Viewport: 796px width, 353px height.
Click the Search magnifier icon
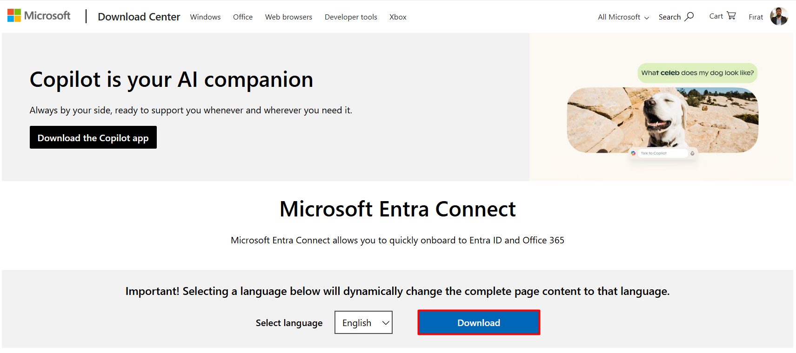[689, 16]
